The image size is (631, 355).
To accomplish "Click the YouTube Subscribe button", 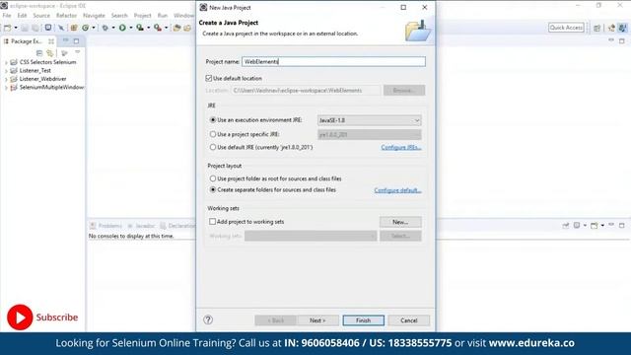I will (x=42, y=318).
